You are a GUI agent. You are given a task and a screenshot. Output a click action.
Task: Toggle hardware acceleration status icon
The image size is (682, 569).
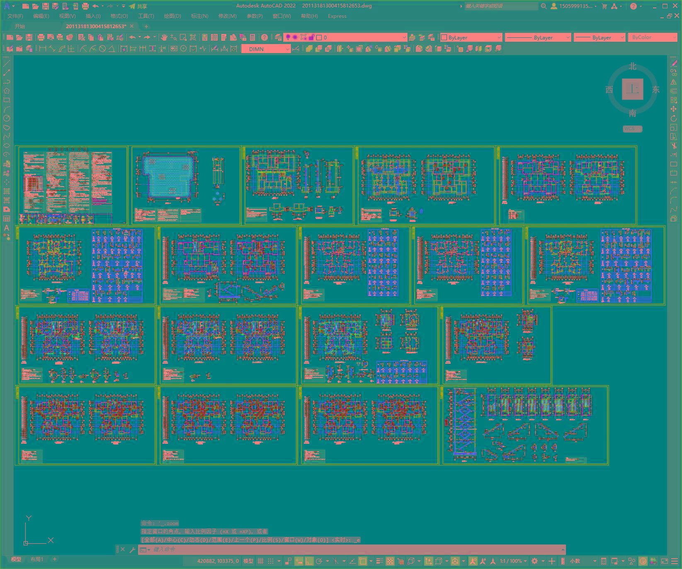[x=643, y=561]
